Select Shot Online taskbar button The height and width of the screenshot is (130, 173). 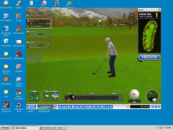pyautogui.click(x=24, y=128)
